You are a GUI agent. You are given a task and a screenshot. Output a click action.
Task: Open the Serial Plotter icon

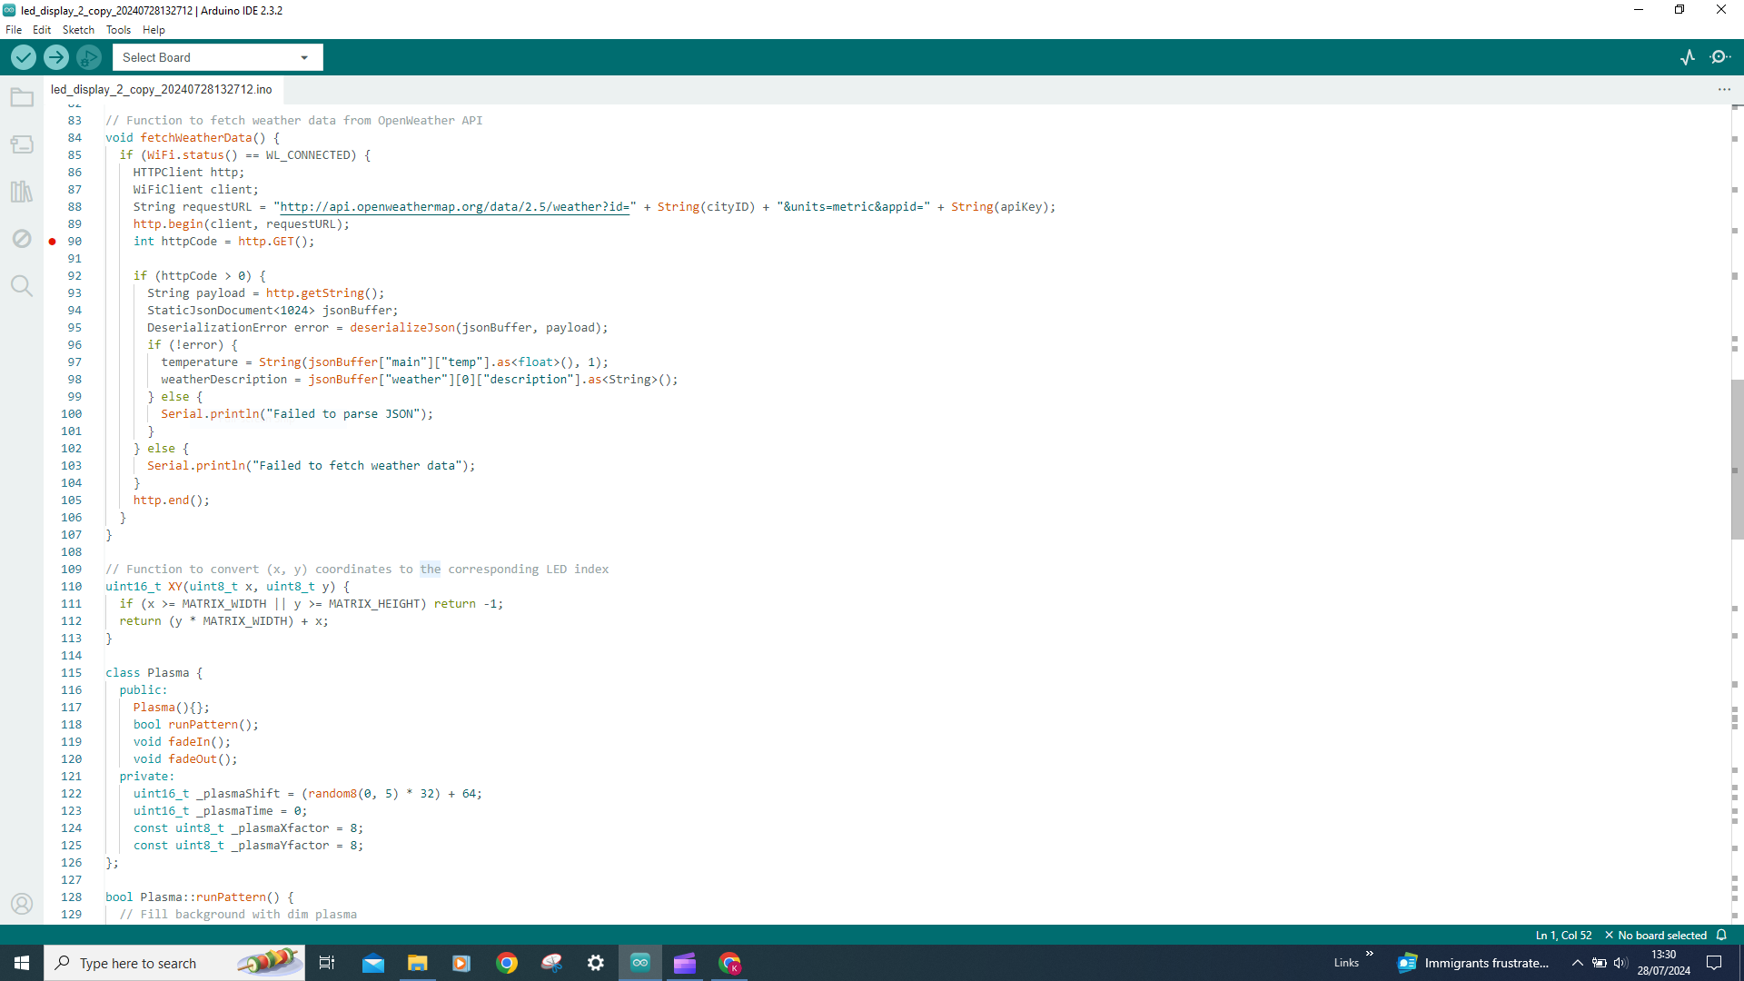[x=1688, y=57]
